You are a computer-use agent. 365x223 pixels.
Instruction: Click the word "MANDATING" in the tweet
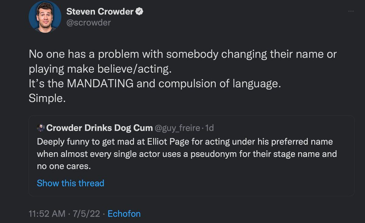[x=100, y=84]
